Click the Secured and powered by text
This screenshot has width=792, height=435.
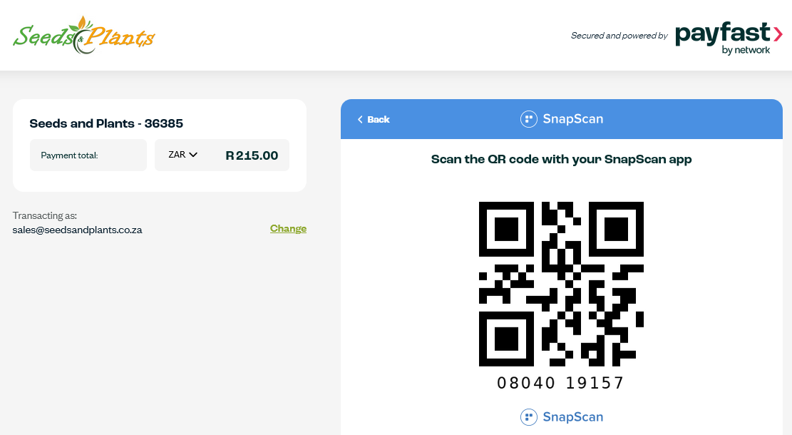[x=619, y=36]
